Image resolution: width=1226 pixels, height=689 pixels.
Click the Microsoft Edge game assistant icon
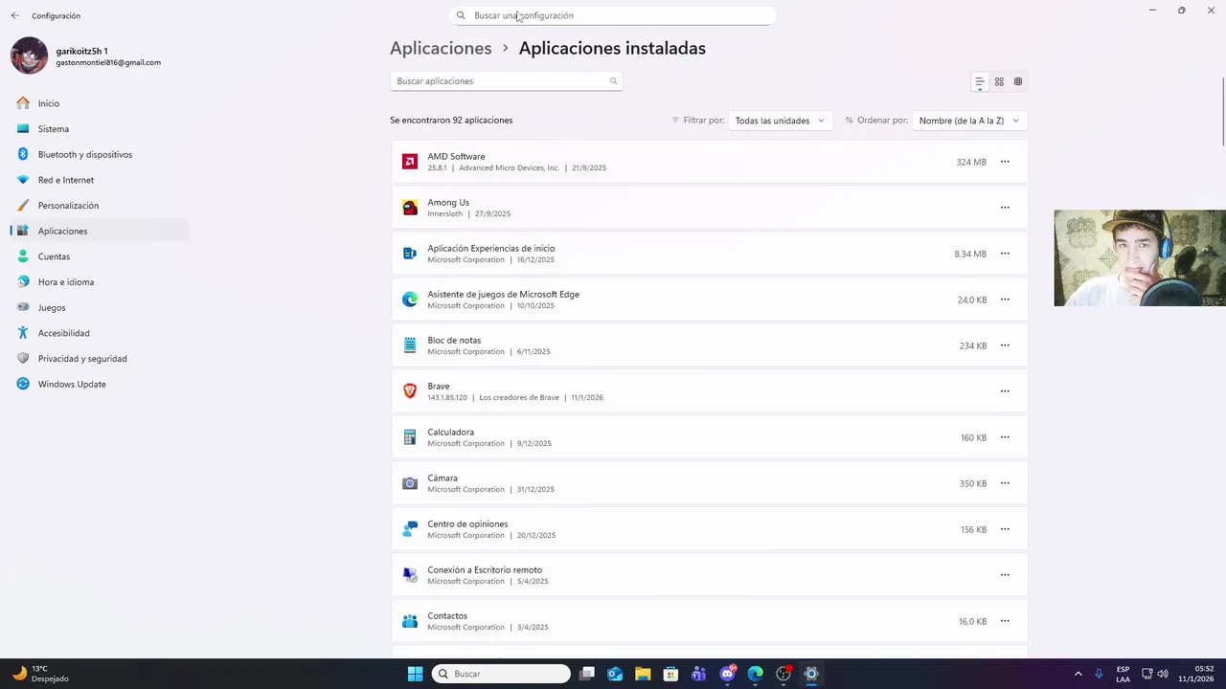[x=410, y=300]
